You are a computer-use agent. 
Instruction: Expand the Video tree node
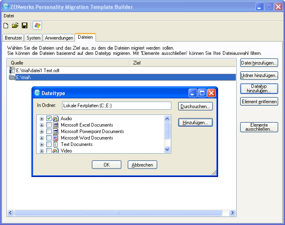click(42, 151)
